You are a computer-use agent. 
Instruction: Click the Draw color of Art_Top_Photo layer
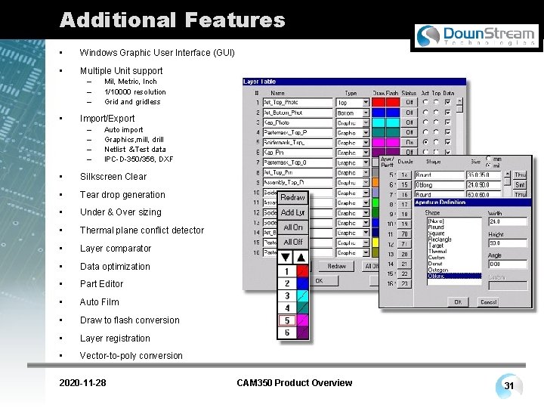[x=379, y=102]
